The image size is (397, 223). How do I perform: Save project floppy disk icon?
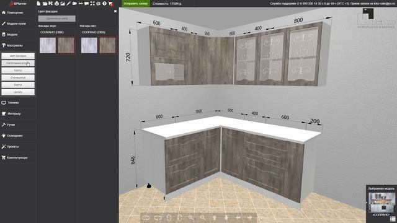tap(51, 4)
